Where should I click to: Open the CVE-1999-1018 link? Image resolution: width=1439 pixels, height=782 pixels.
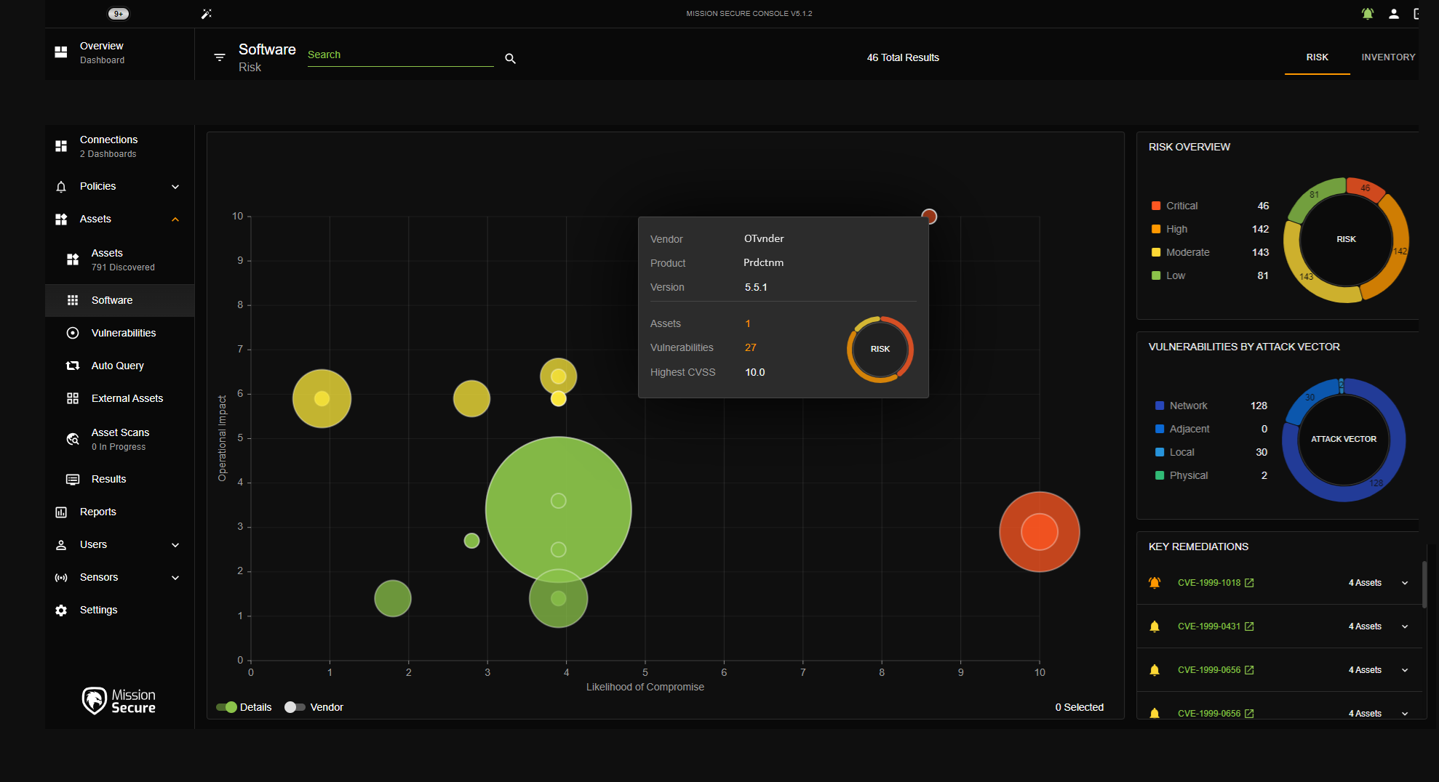(x=1209, y=583)
